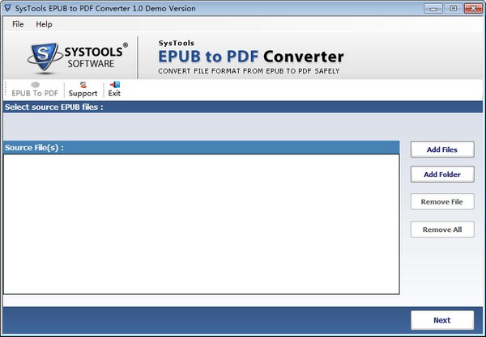
Task: Click the 'Select source EPUB files :' header text
Action: click(54, 107)
